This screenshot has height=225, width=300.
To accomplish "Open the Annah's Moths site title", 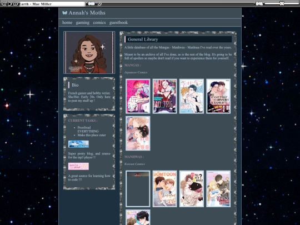I will (x=87, y=13).
